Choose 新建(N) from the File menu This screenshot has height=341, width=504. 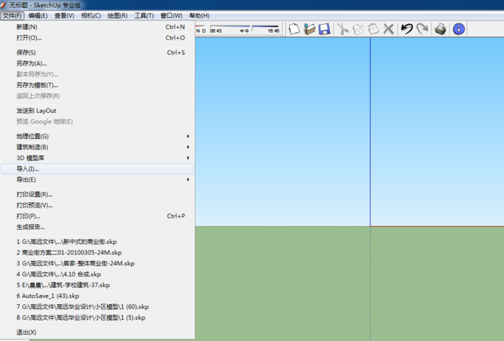click(97, 27)
